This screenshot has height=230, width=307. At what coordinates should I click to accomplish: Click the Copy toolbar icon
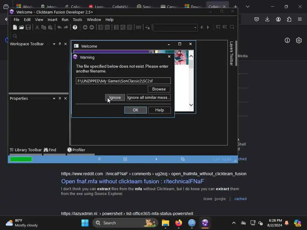coord(44,27)
